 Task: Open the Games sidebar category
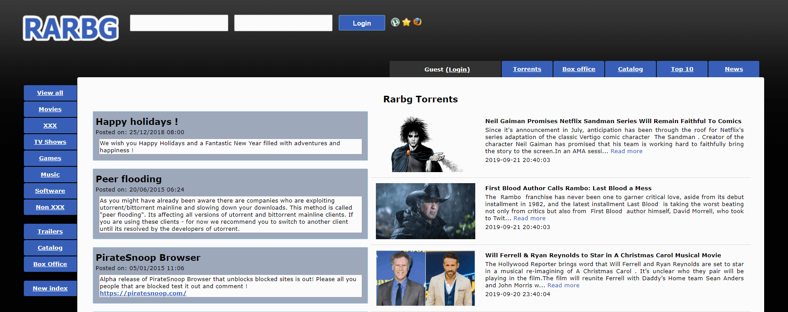pos(50,158)
